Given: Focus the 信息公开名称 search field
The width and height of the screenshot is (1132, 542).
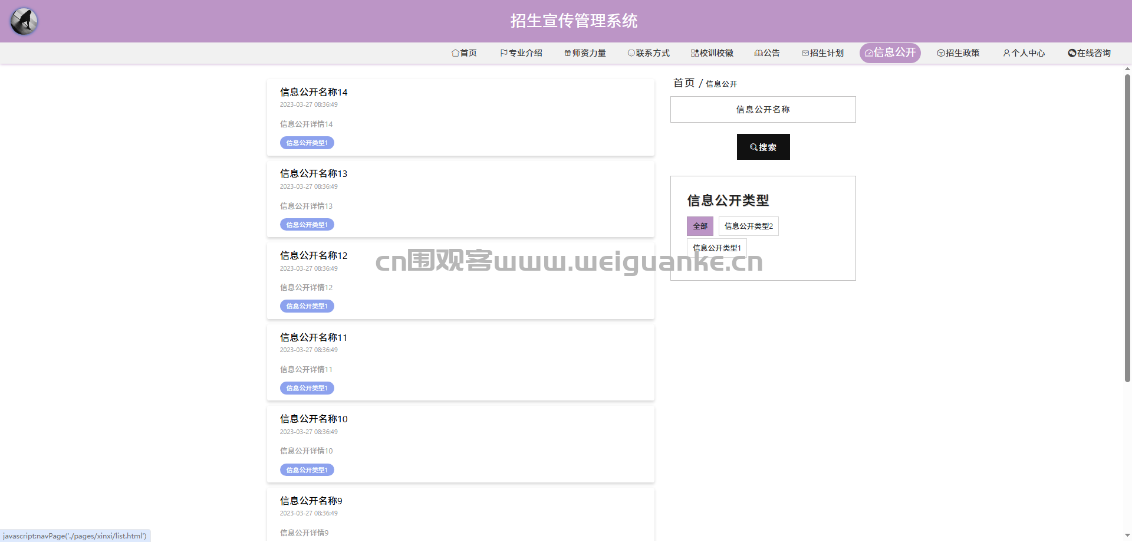Looking at the screenshot, I should pyautogui.click(x=763, y=110).
